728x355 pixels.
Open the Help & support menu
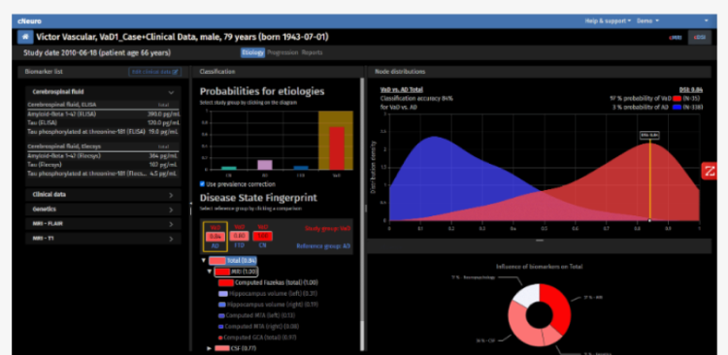pyautogui.click(x=608, y=21)
